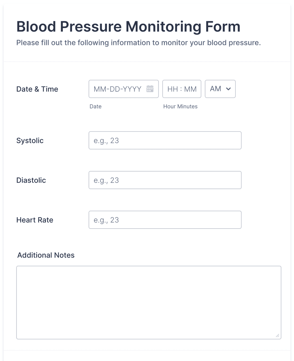This screenshot has width=294, height=361.
Task: Click the Date helper text under the field
Action: point(95,106)
